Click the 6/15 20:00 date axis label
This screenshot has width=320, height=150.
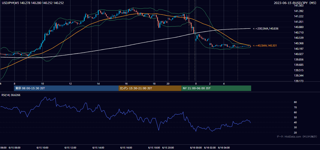[168, 147]
